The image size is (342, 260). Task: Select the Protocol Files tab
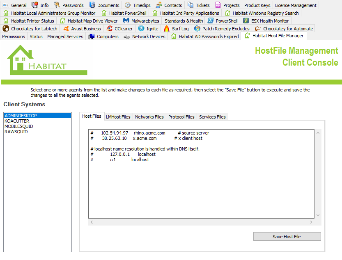pyautogui.click(x=181, y=117)
